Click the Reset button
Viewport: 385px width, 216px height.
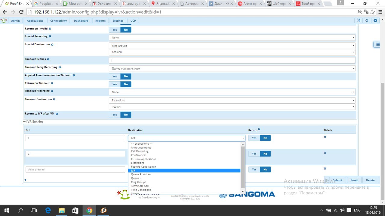point(354,180)
